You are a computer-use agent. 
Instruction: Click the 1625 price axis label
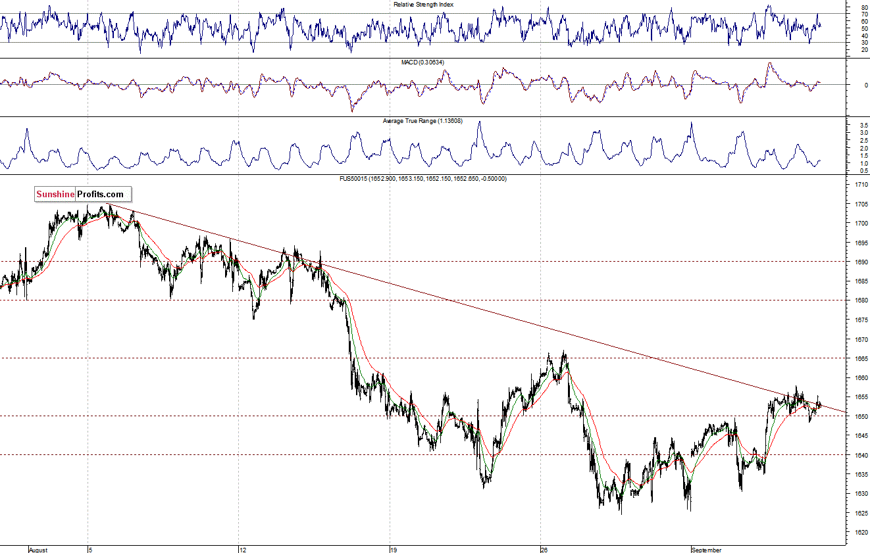click(860, 514)
